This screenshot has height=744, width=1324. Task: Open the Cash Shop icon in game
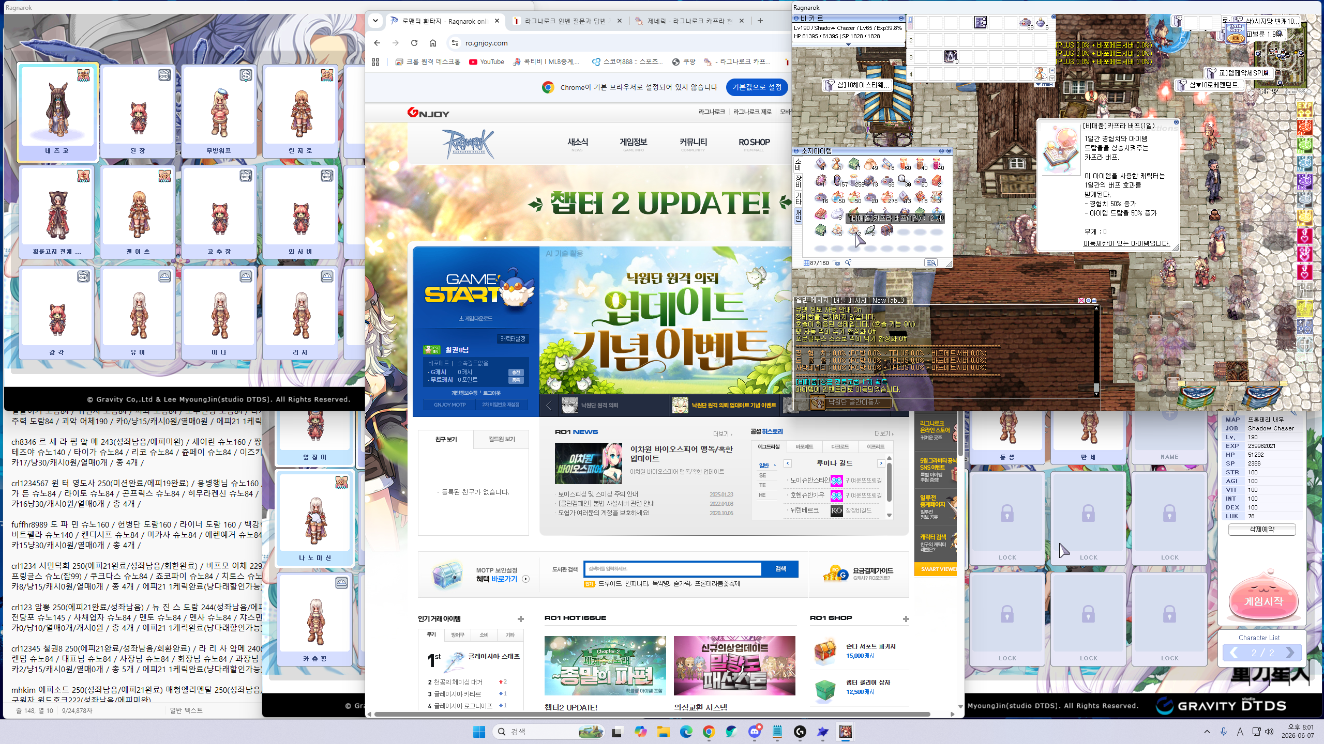click(x=1235, y=33)
